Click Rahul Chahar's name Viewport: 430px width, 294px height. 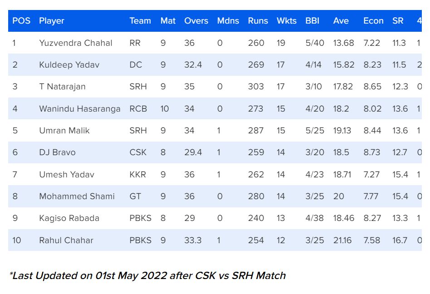coord(66,240)
